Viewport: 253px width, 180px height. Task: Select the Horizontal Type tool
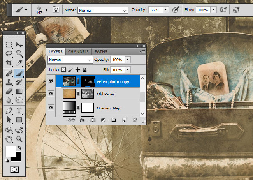point(19,111)
